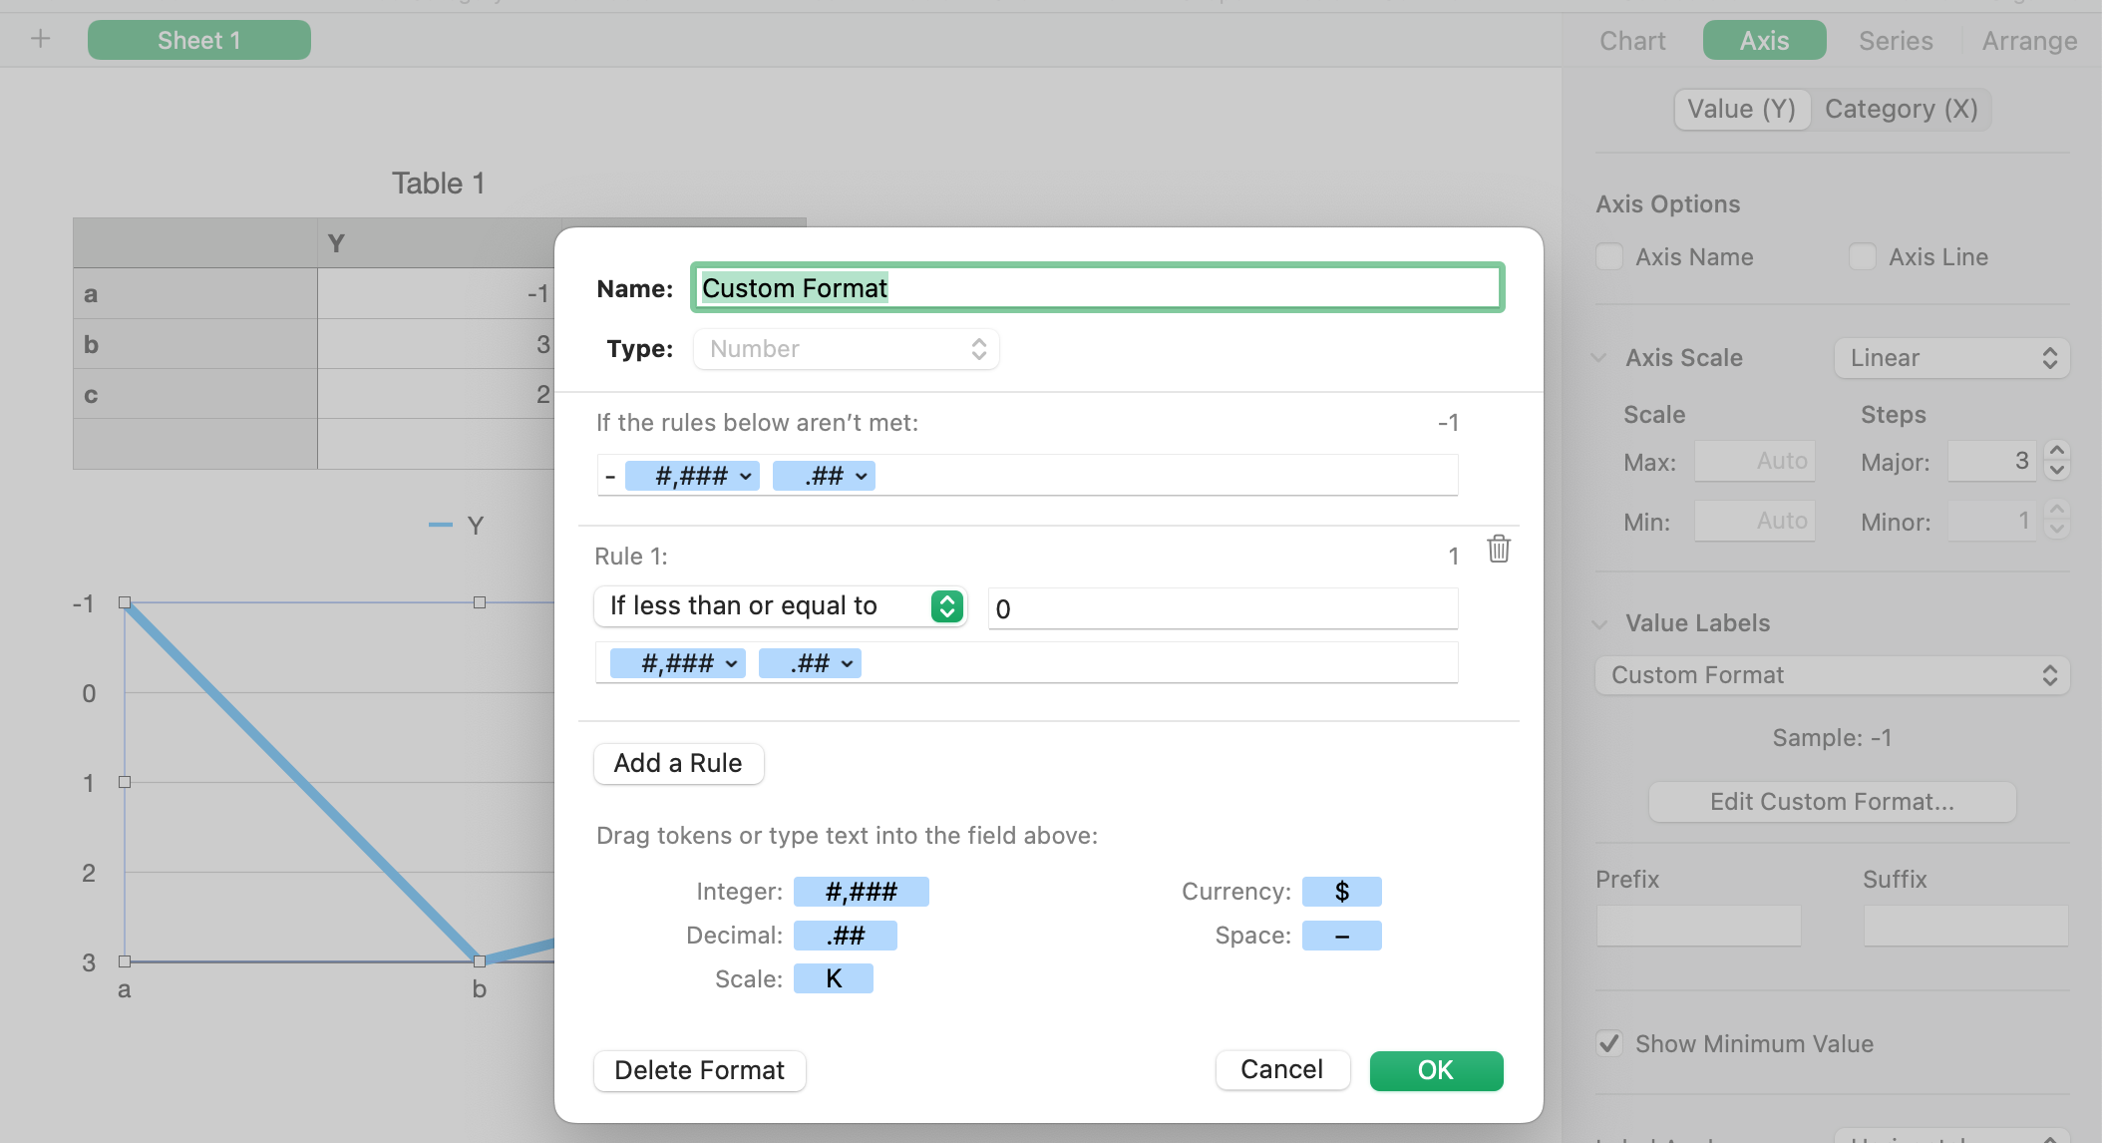
Task: Confirm the format with OK
Action: (x=1435, y=1071)
